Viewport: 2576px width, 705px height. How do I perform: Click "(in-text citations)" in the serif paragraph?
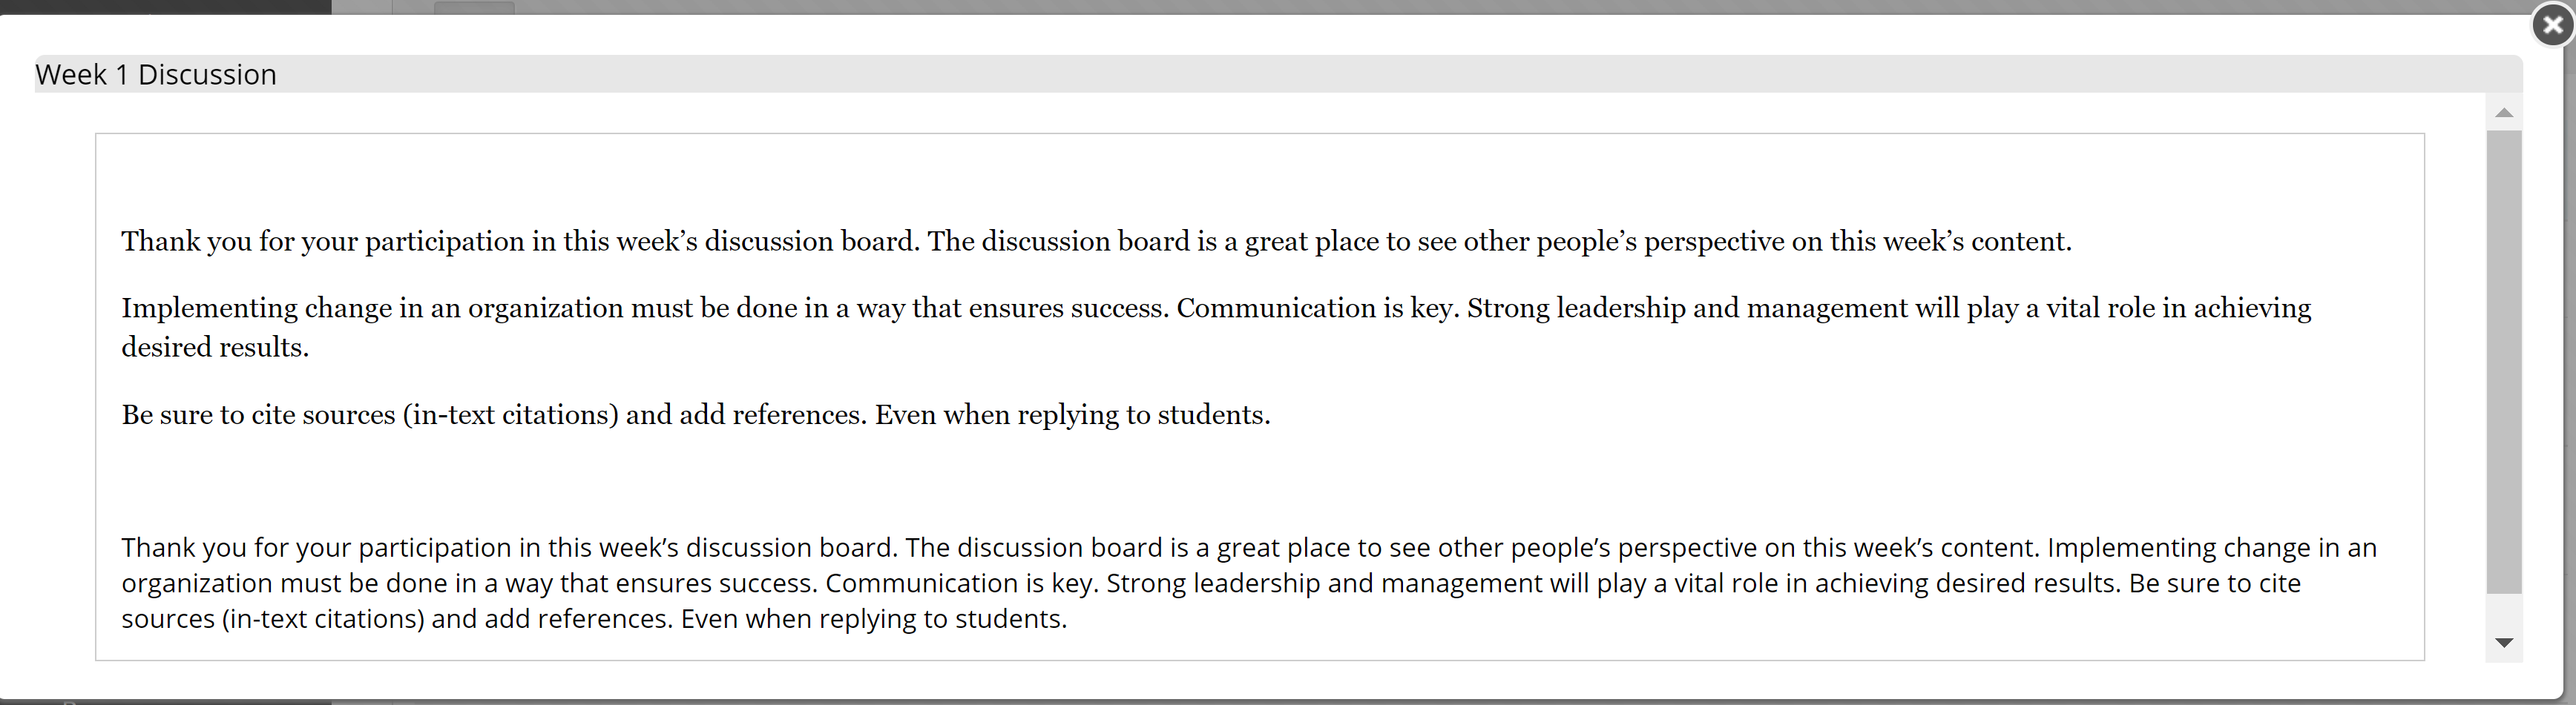[x=511, y=415]
